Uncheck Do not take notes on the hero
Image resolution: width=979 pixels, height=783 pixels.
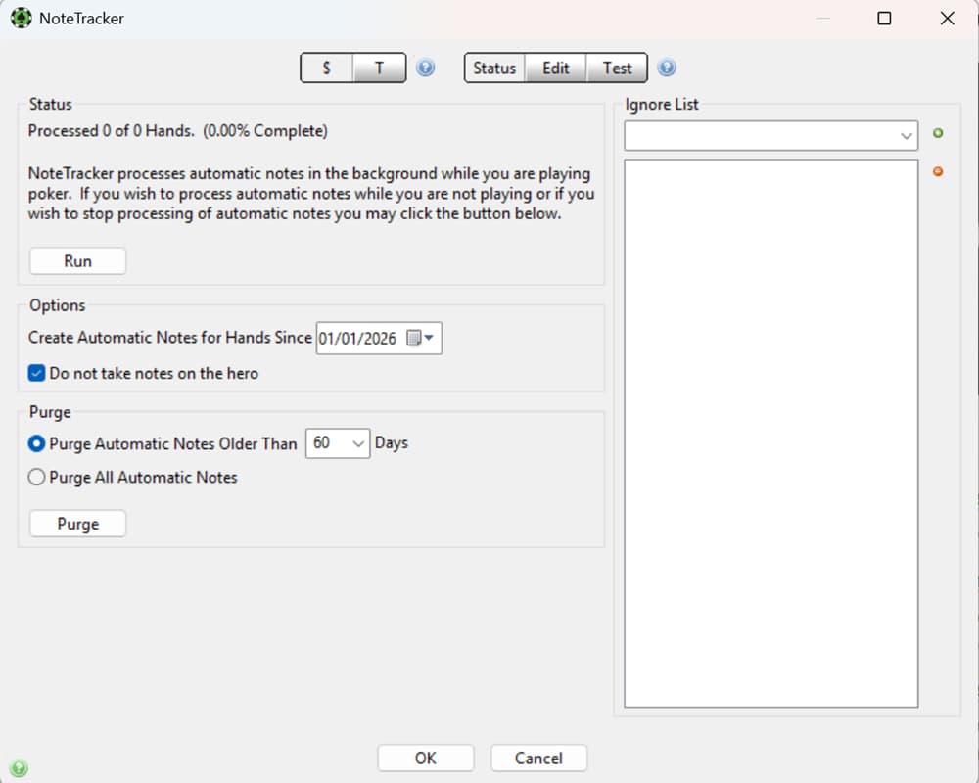pos(36,373)
